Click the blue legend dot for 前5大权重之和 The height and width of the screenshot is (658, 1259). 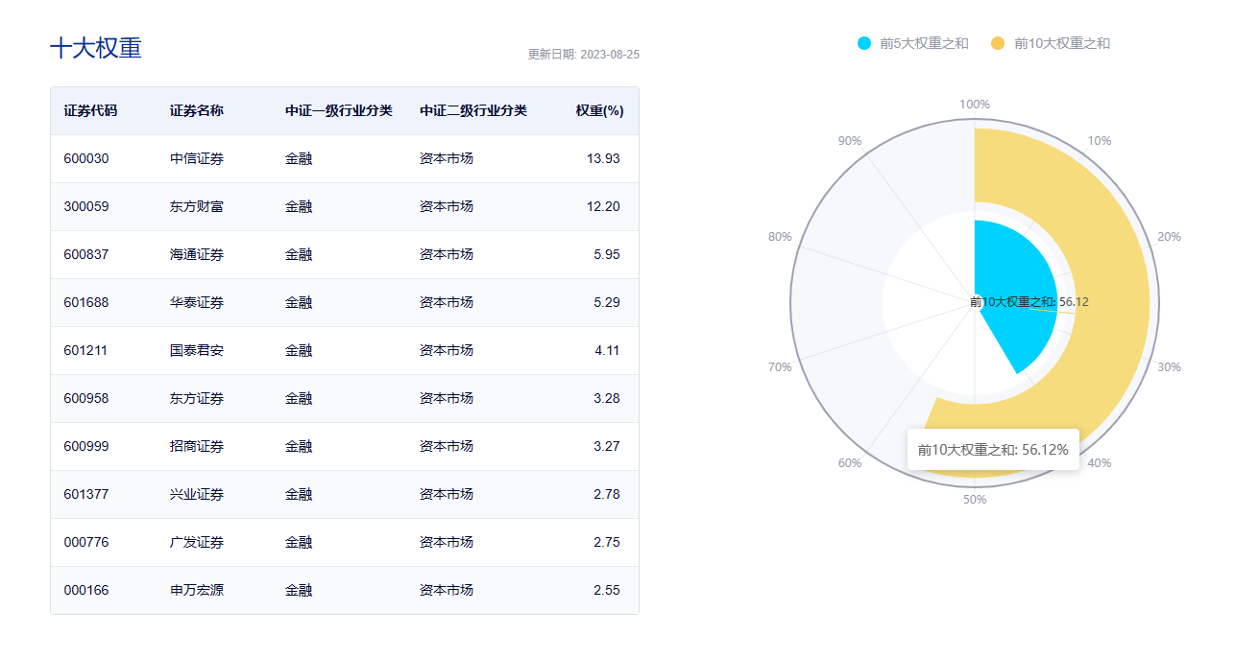[864, 43]
